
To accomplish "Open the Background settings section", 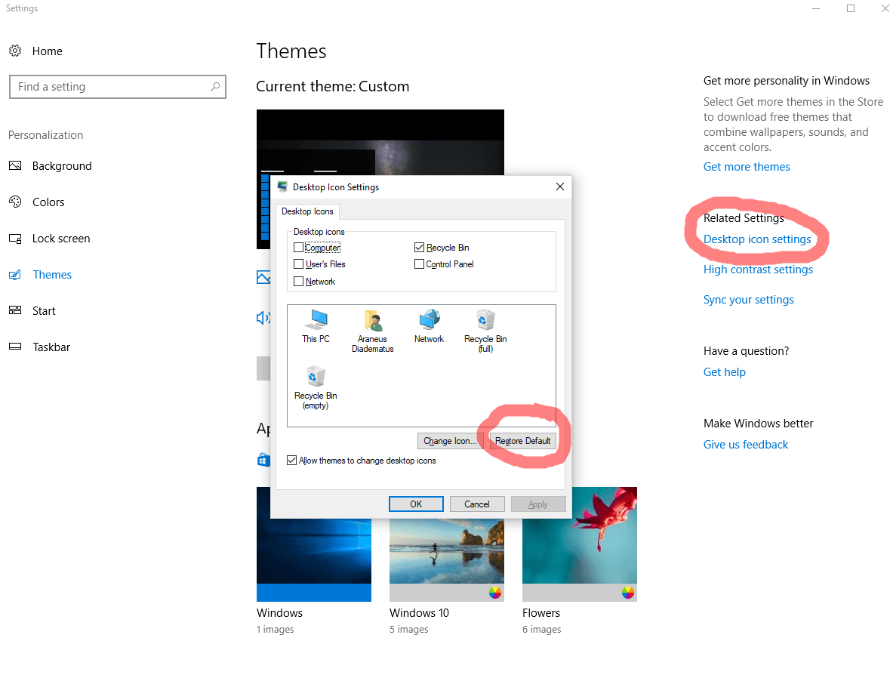I will (x=61, y=166).
